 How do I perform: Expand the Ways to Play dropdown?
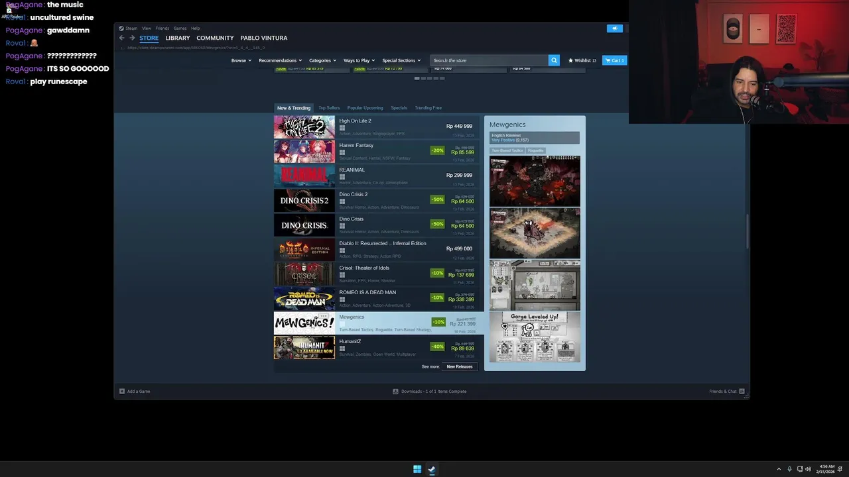[359, 60]
